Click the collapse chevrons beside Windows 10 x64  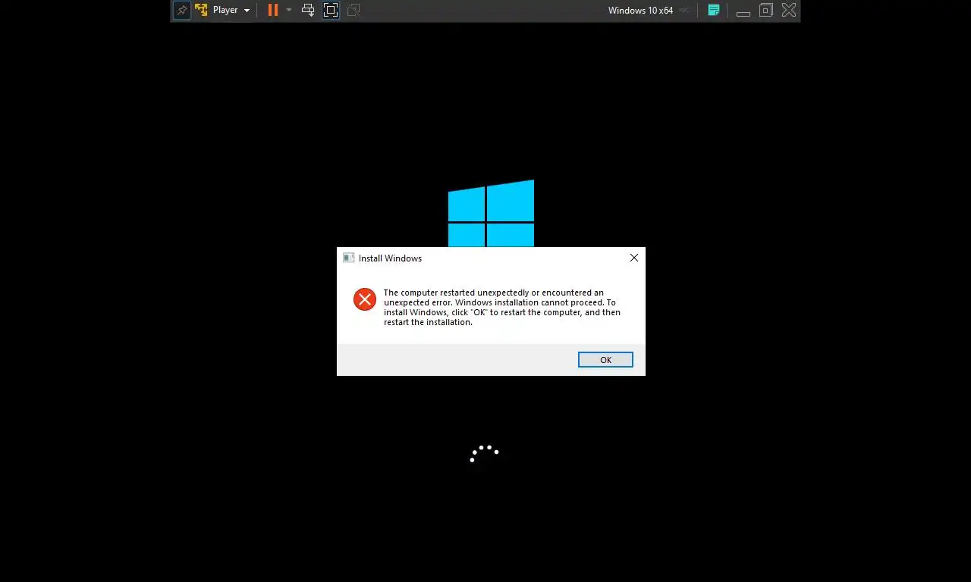[684, 11]
